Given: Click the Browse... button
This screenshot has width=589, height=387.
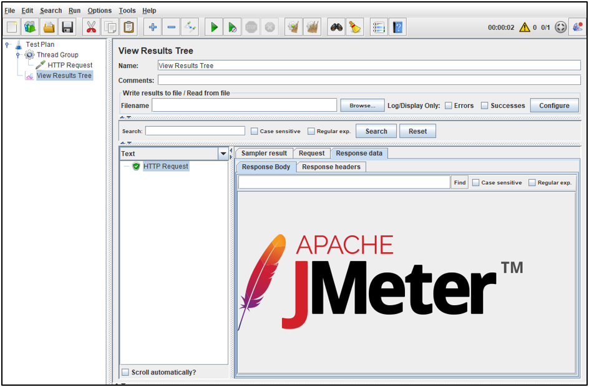Looking at the screenshot, I should click(363, 105).
